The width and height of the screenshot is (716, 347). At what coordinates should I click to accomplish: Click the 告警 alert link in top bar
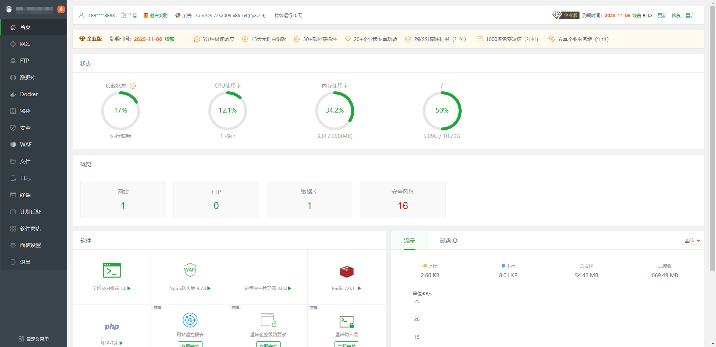[x=129, y=15]
